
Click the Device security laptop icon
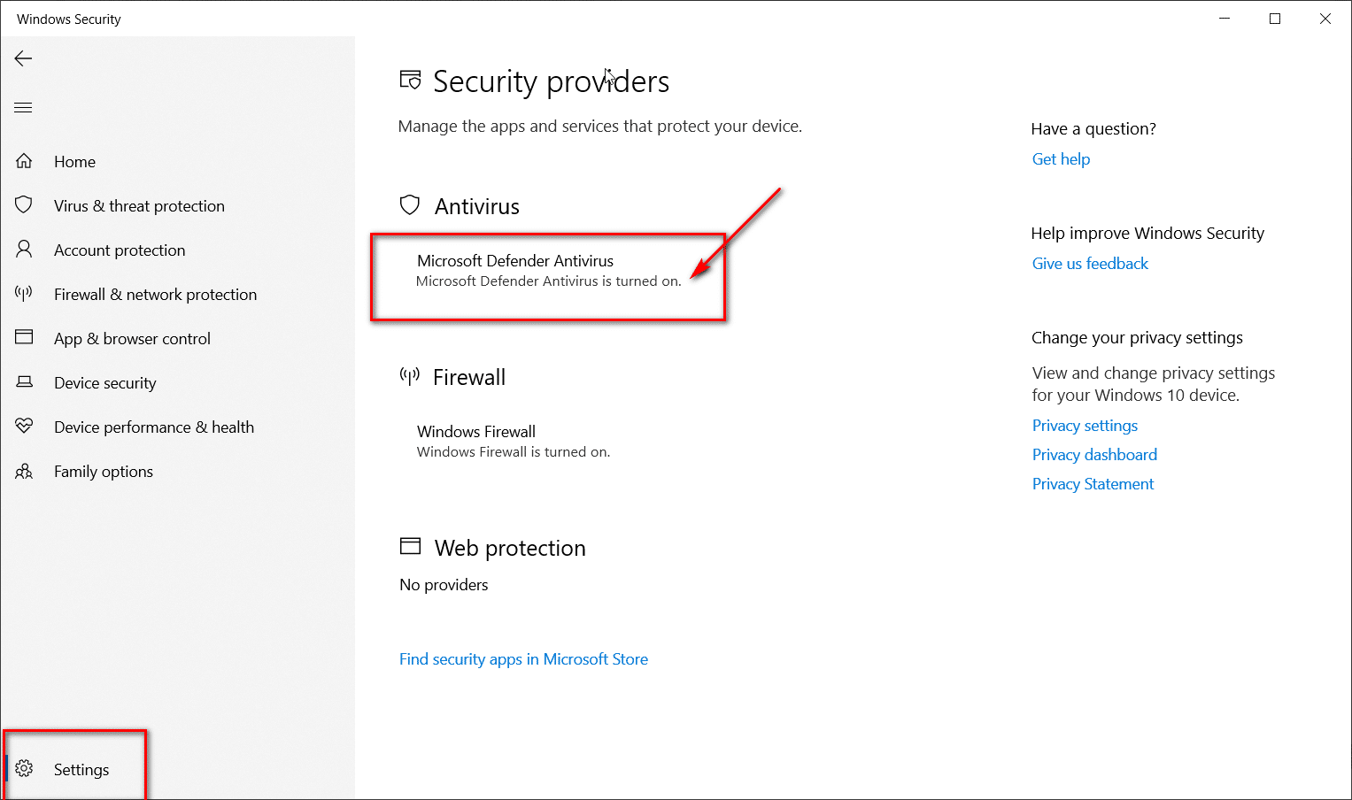[x=24, y=382]
